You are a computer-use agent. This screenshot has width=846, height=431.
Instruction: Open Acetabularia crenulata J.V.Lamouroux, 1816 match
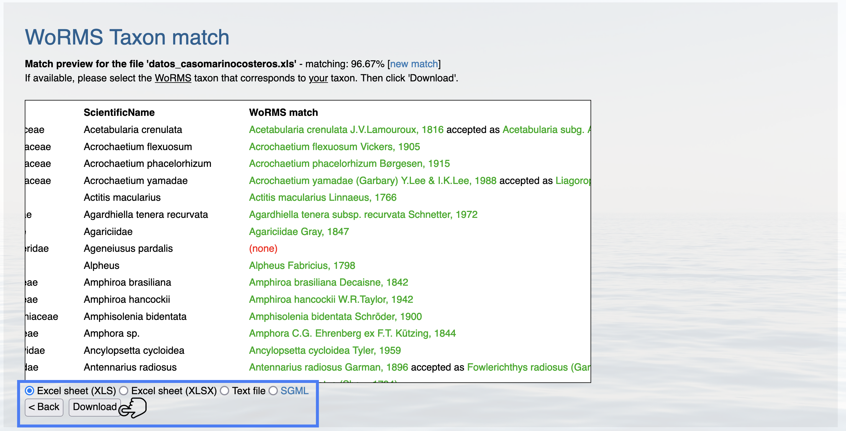(x=346, y=130)
